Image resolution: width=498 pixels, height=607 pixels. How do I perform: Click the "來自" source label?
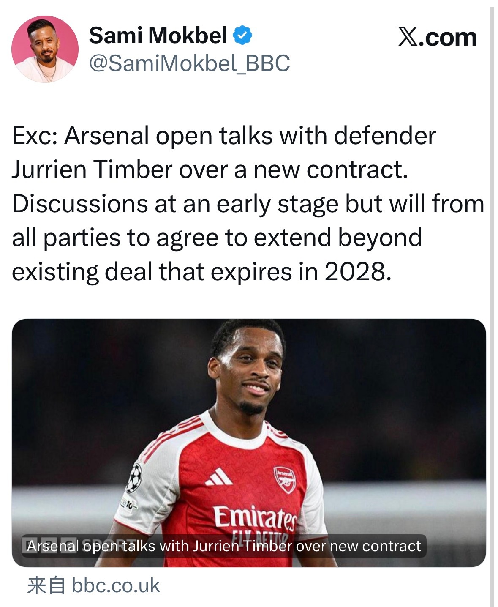[46, 585]
